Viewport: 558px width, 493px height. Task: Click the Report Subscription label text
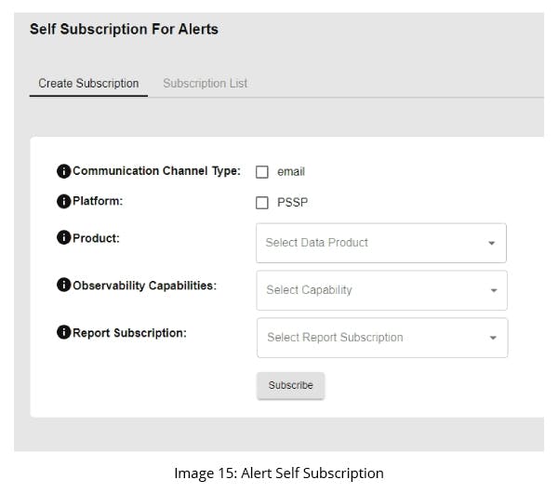tap(129, 333)
